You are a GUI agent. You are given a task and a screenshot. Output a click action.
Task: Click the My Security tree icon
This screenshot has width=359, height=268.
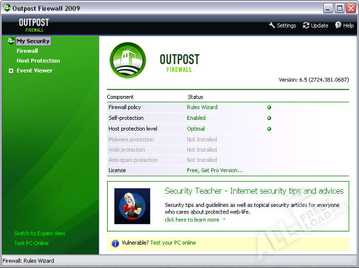click(x=11, y=41)
